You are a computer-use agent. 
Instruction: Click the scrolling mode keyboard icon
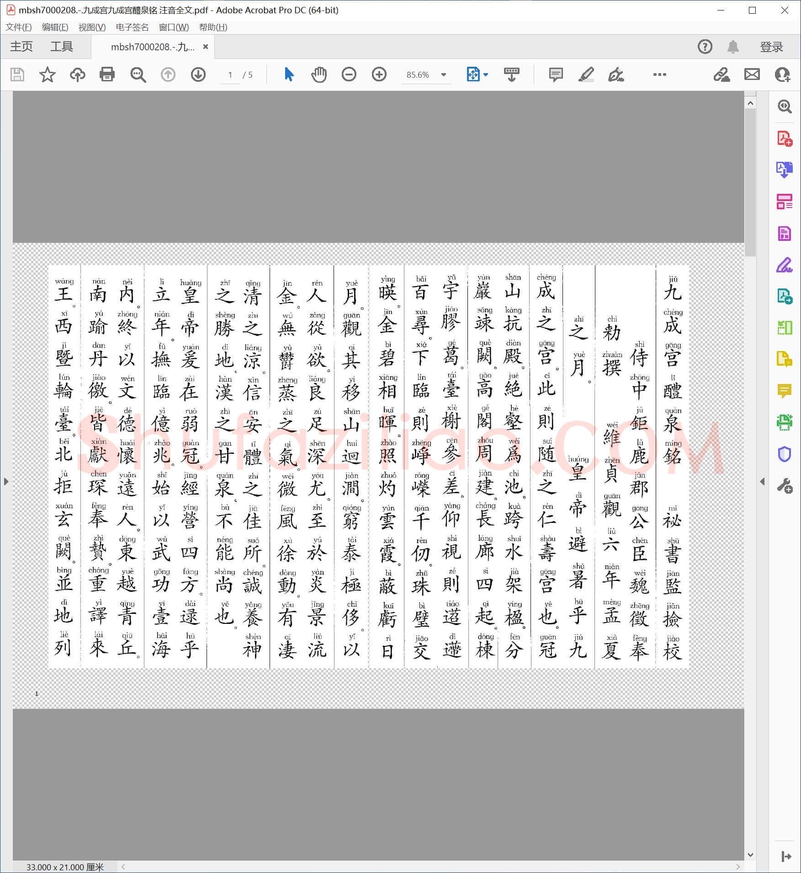(511, 74)
